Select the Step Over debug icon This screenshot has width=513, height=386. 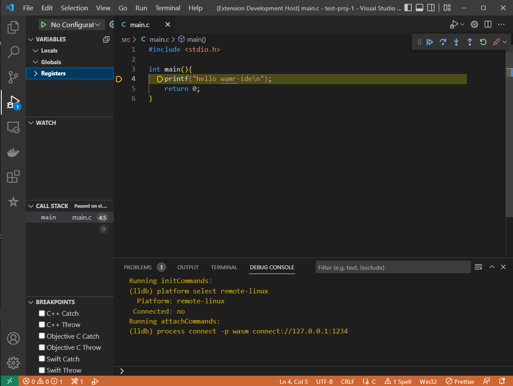click(x=443, y=42)
